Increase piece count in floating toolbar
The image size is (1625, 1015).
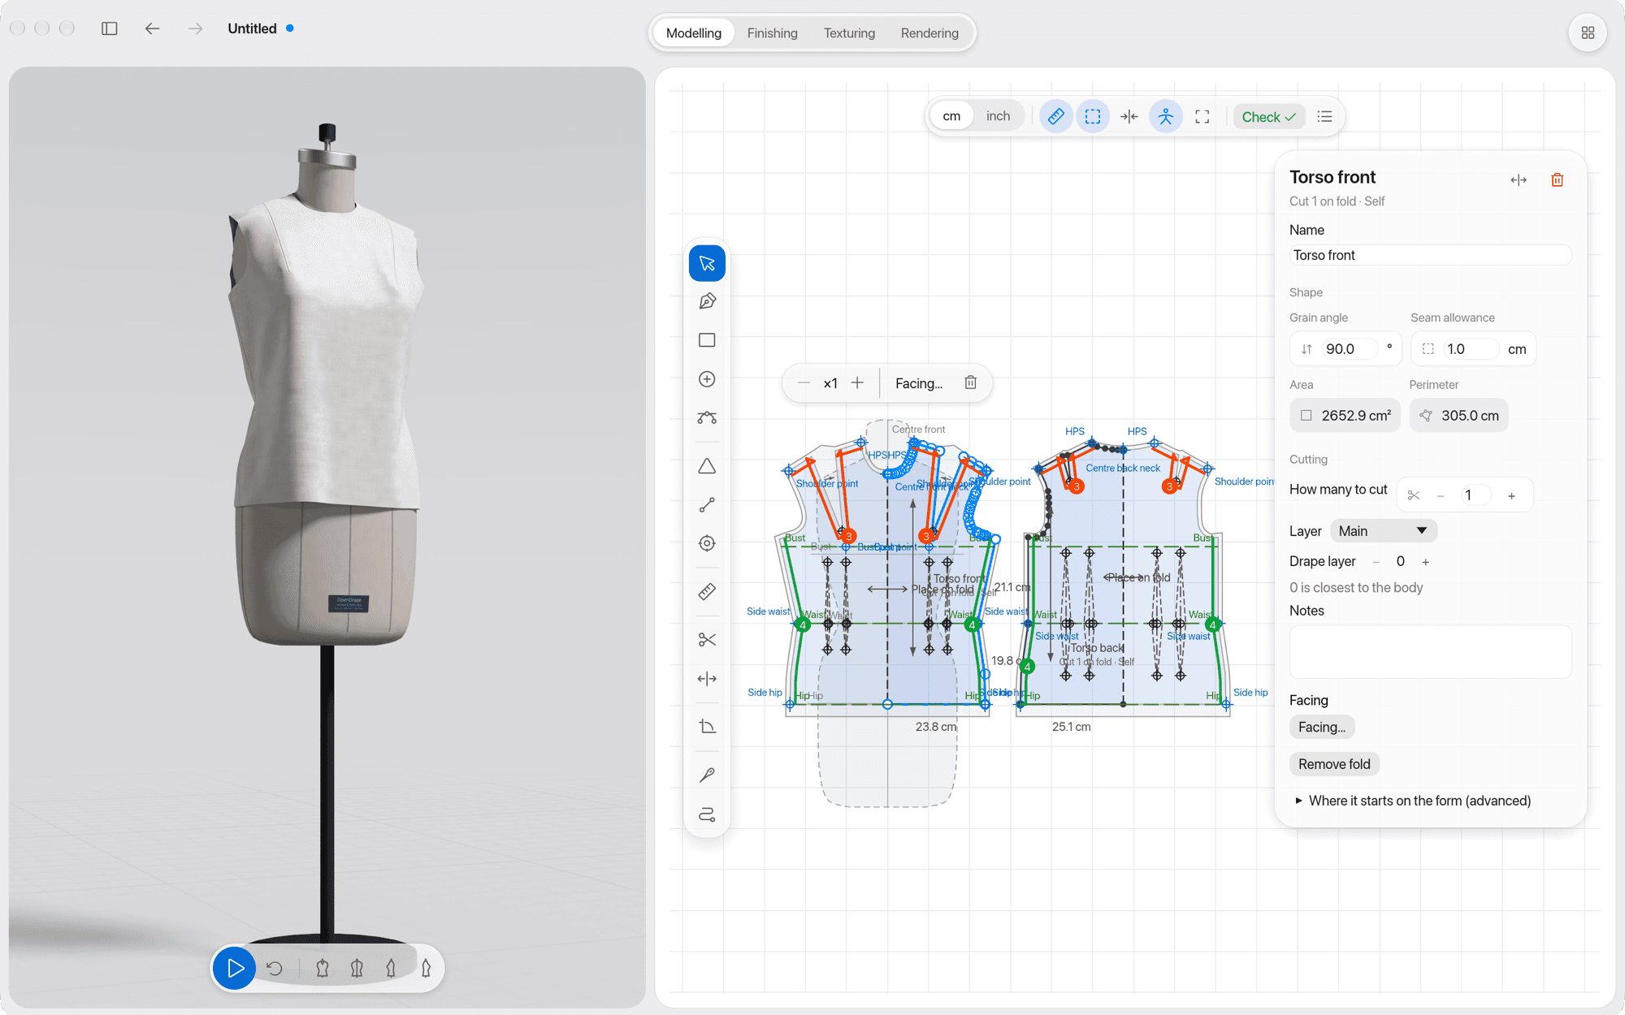point(857,383)
